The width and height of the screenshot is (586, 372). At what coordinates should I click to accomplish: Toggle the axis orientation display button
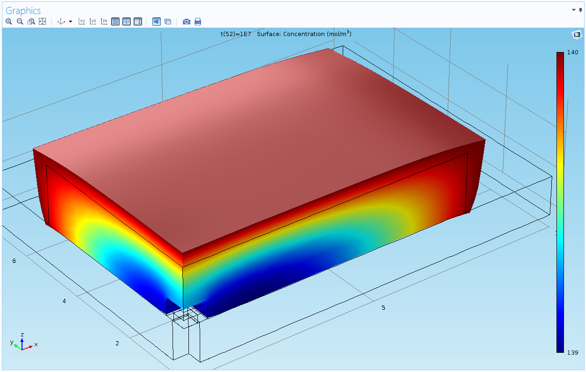click(x=127, y=22)
